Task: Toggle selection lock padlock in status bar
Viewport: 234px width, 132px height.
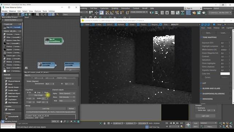Action: tap(105, 123)
